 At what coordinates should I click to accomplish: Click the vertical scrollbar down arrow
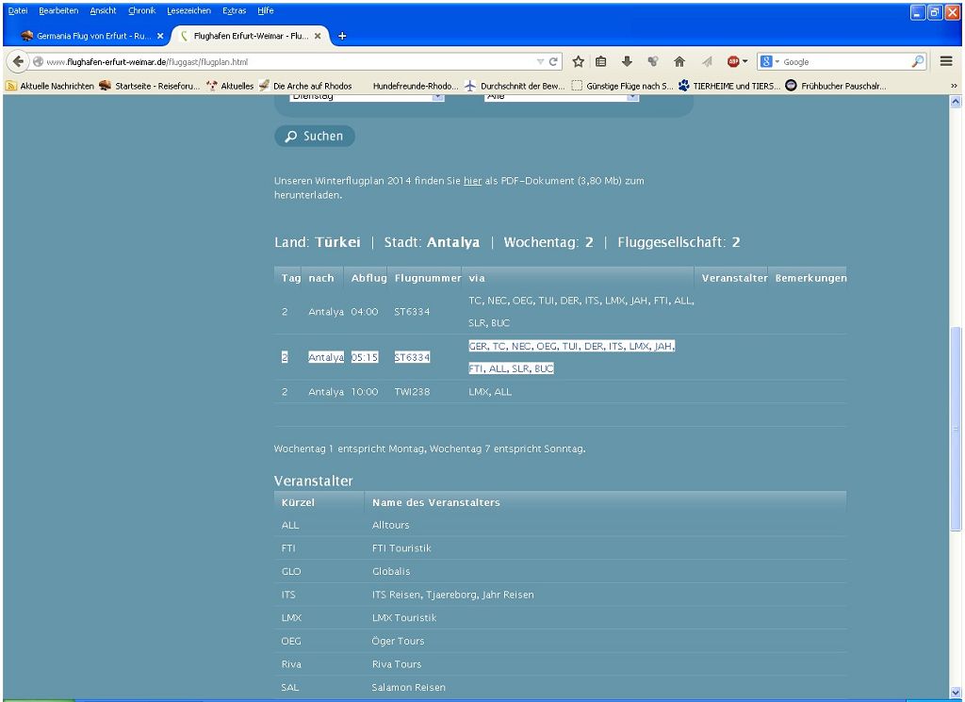click(957, 693)
